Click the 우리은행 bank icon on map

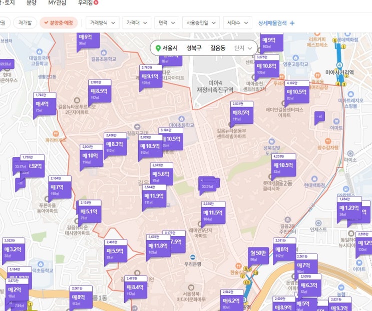click(x=193, y=257)
